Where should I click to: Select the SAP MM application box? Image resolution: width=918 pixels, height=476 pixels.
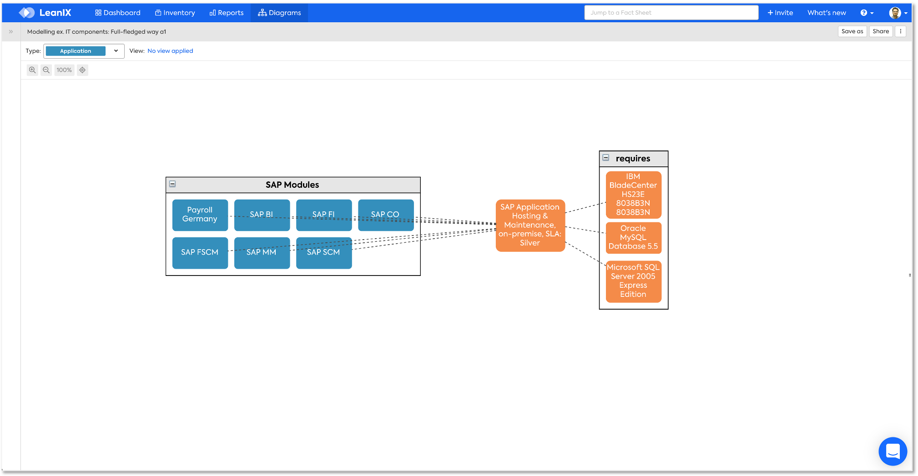coord(262,253)
